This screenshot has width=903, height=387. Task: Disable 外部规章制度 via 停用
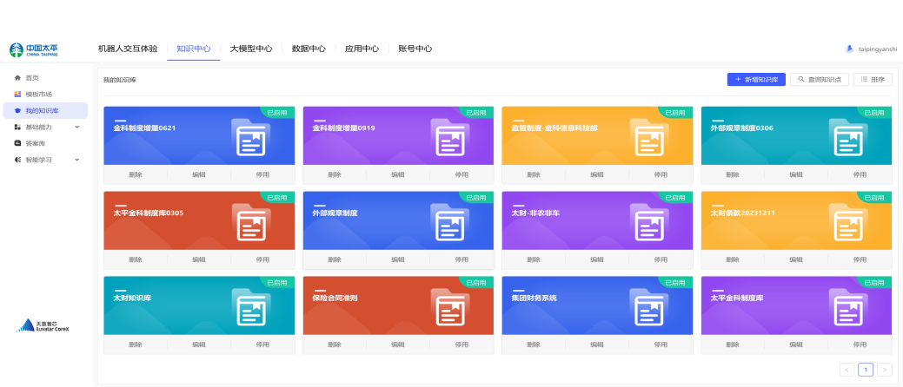[461, 260]
